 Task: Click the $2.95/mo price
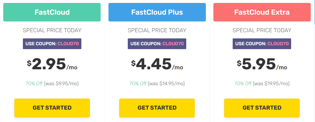tap(52, 64)
